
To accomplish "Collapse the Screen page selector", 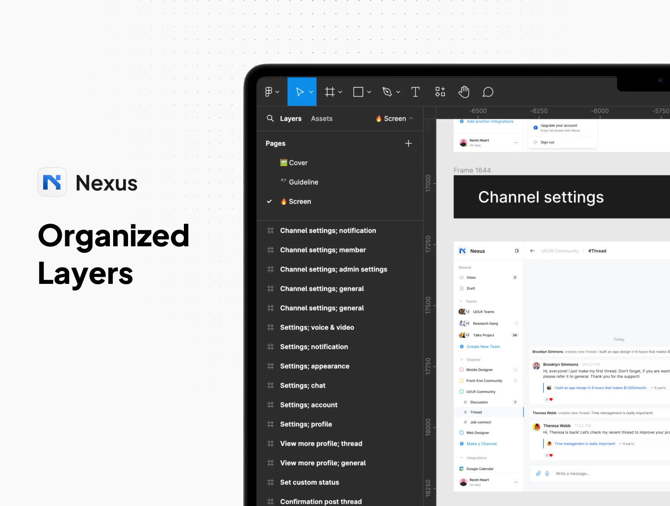I will [x=411, y=118].
